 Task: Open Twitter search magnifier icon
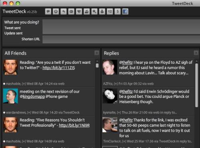pos(94,12)
